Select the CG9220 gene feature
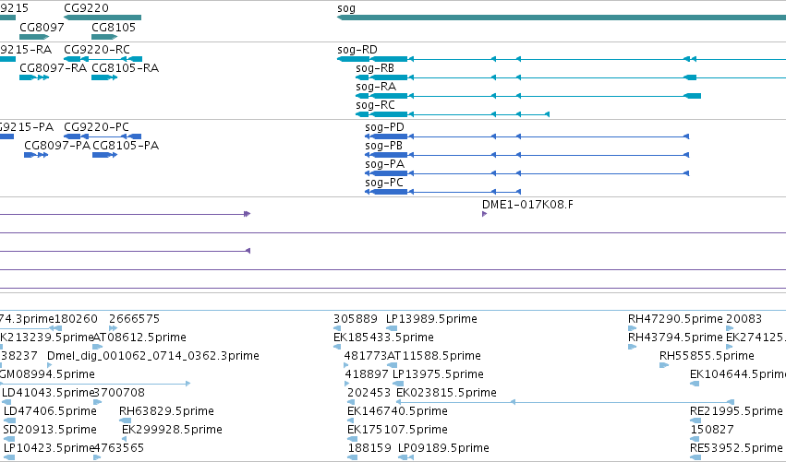786x462 pixels. pyautogui.click(x=103, y=18)
